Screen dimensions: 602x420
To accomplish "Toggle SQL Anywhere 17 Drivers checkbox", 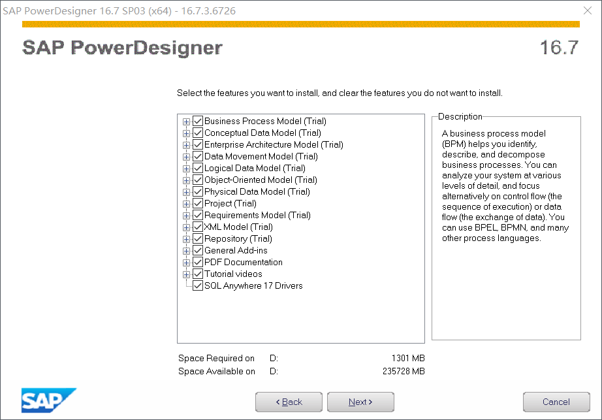I will tap(198, 285).
